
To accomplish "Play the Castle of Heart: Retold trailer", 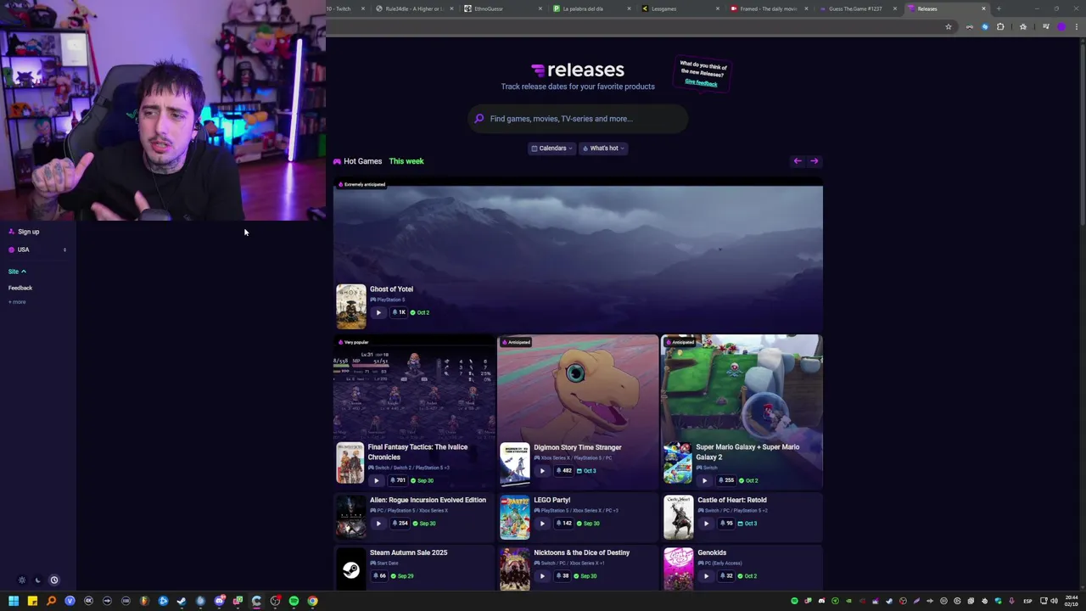I will tap(706, 524).
